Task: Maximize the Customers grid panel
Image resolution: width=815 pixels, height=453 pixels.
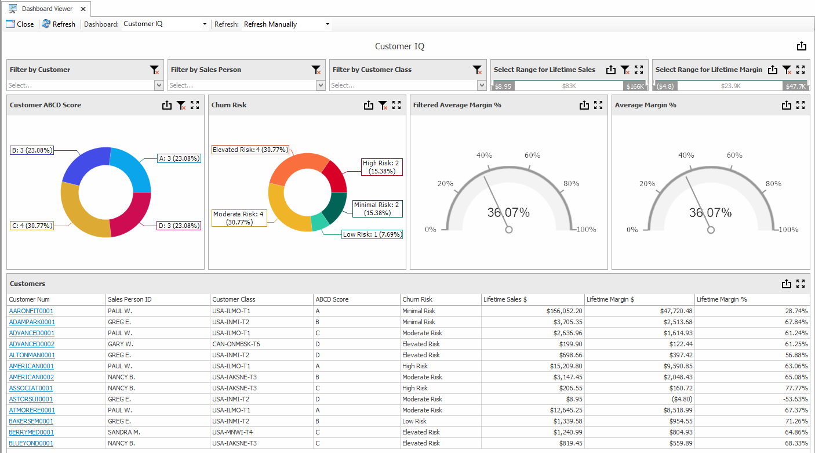Action: click(801, 284)
